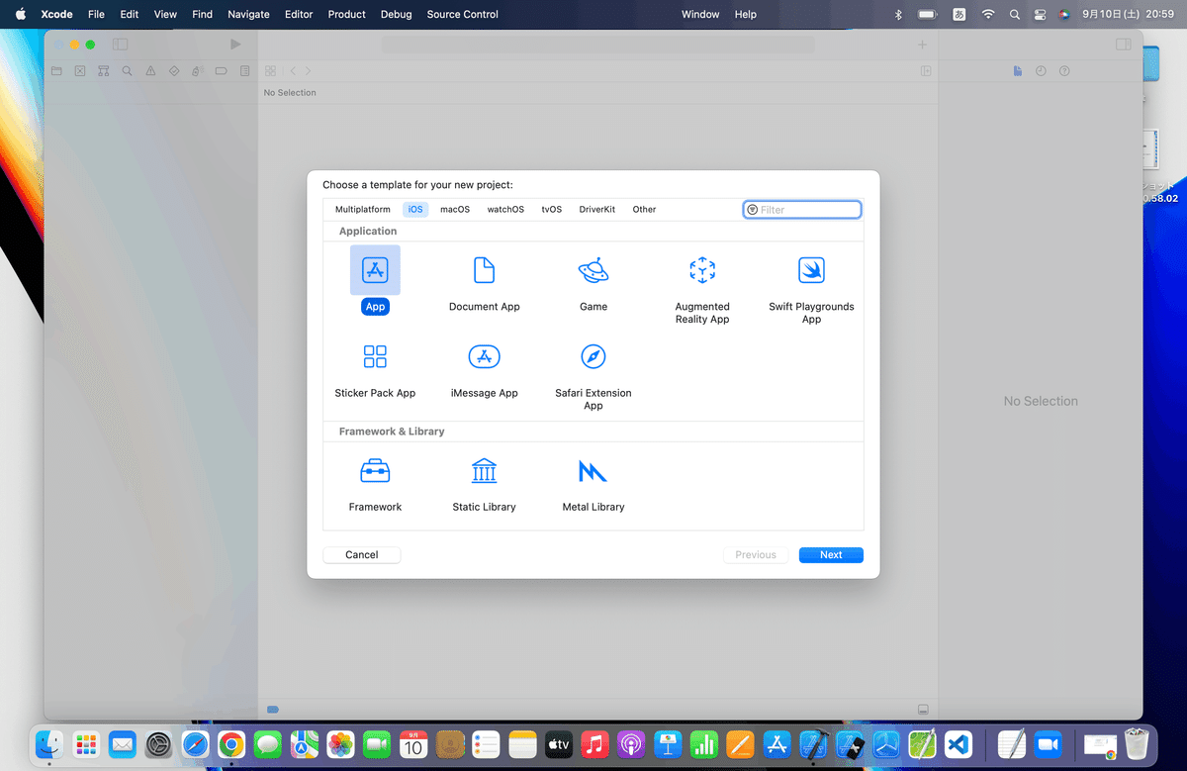This screenshot has height=771, width=1187.
Task: Open the Product menu
Action: [x=347, y=14]
